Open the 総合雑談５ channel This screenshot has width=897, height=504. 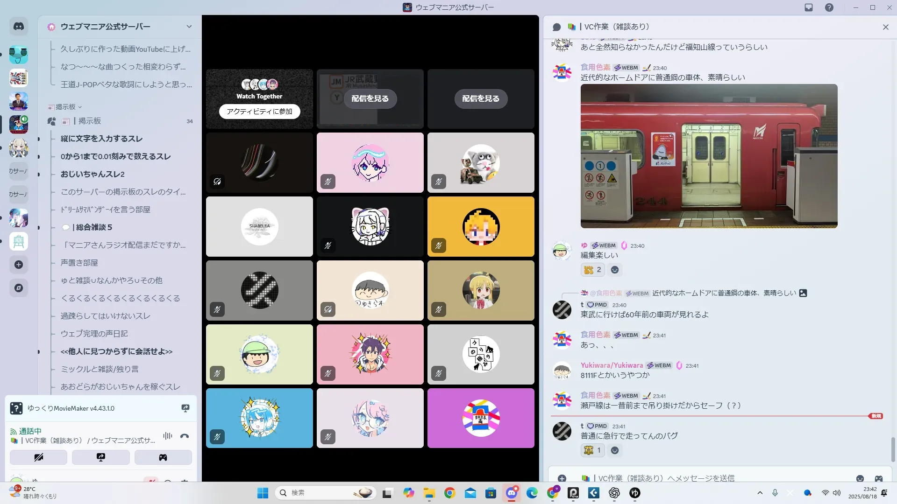[x=93, y=227]
